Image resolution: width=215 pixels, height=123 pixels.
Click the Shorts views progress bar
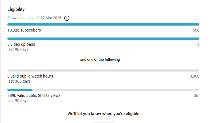(x=103, y=90)
